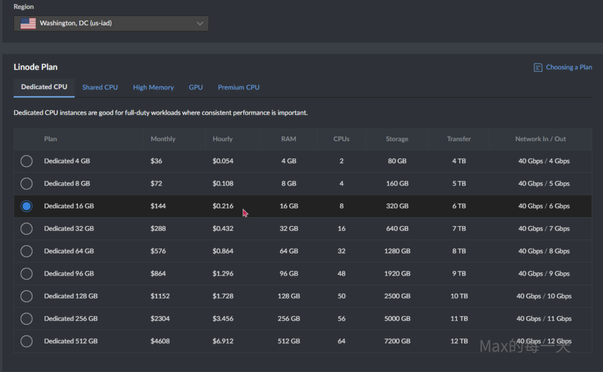Viewport: 603px width, 372px height.
Task: Open the Choosing a Plan link
Action: pos(569,68)
